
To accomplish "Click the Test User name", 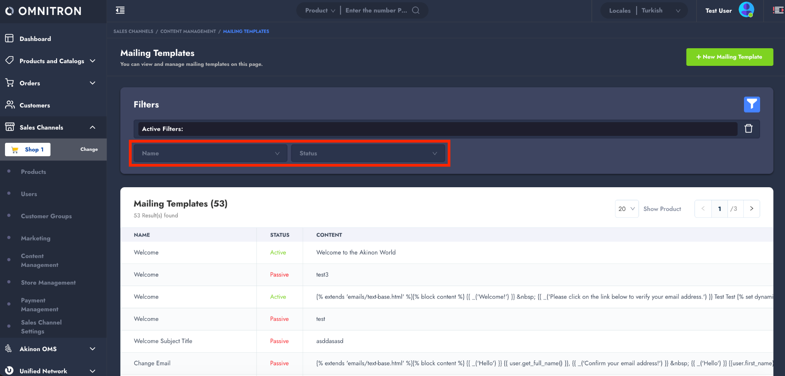I will click(718, 11).
